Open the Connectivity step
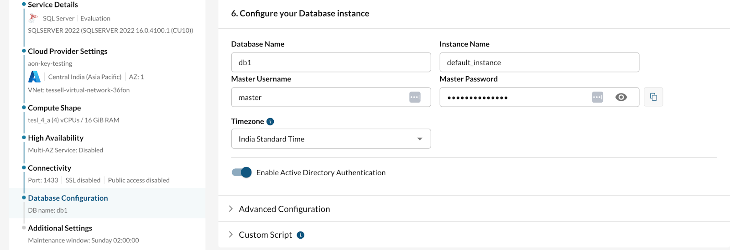Image resolution: width=730 pixels, height=250 pixels. point(49,168)
